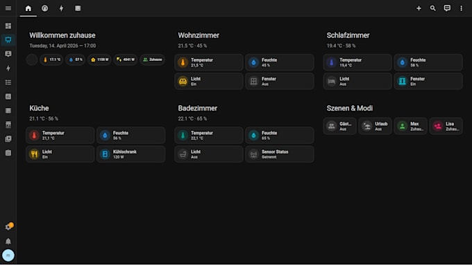Open the Lisa person tile
472x265 pixels.
[446, 126]
